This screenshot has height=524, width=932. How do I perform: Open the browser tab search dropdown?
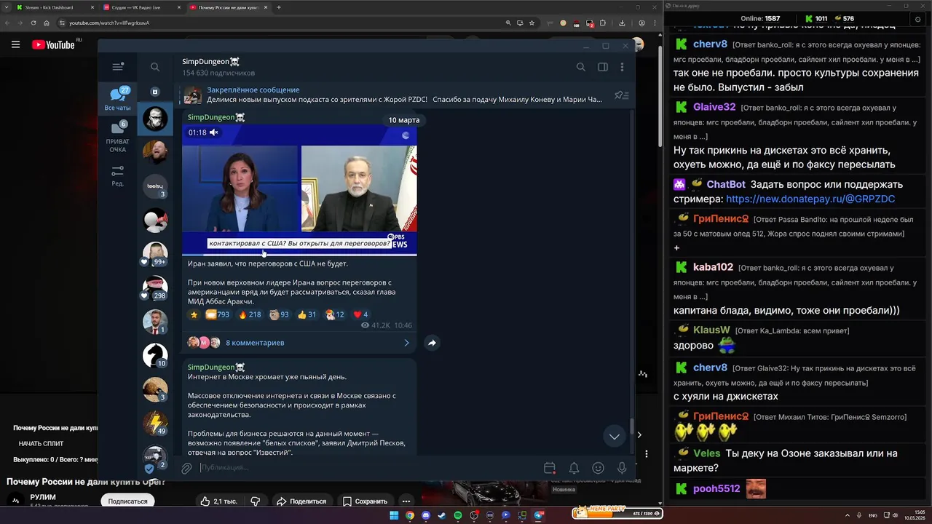click(6, 7)
